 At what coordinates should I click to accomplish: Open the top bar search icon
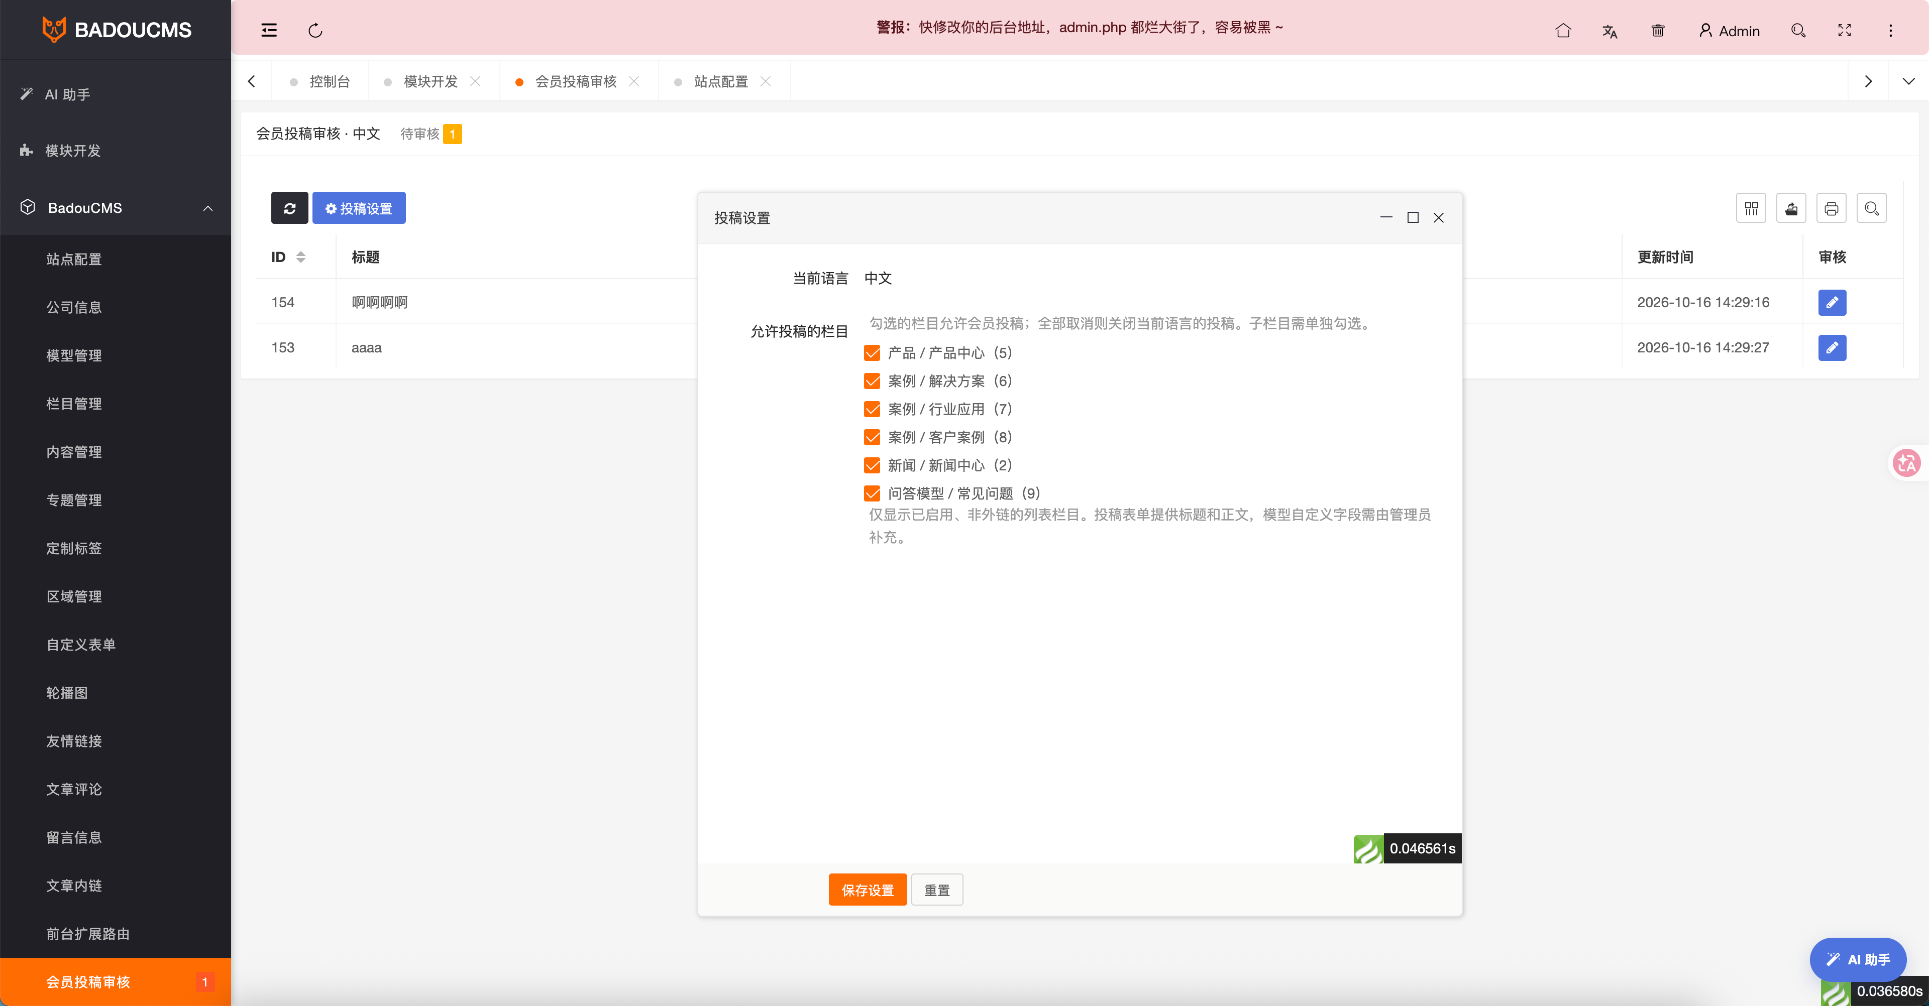pos(1798,31)
